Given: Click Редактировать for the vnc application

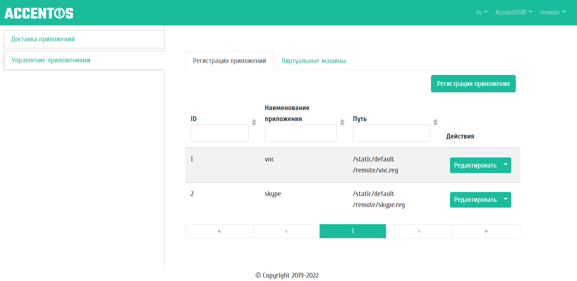Looking at the screenshot, I should tap(475, 165).
